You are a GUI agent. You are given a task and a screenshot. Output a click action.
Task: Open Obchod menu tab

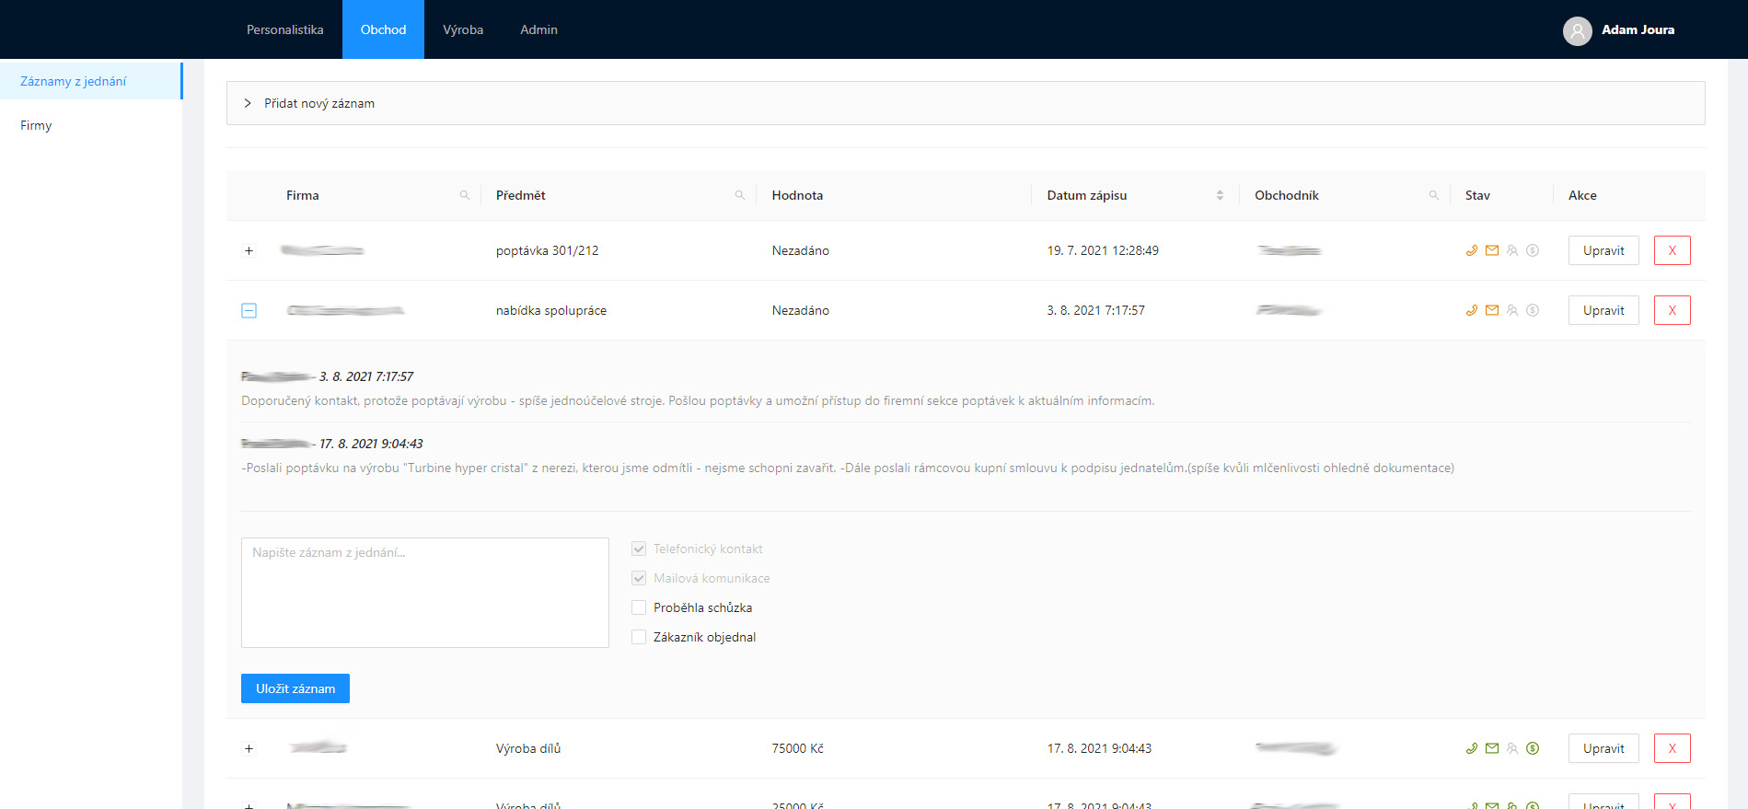(x=383, y=29)
